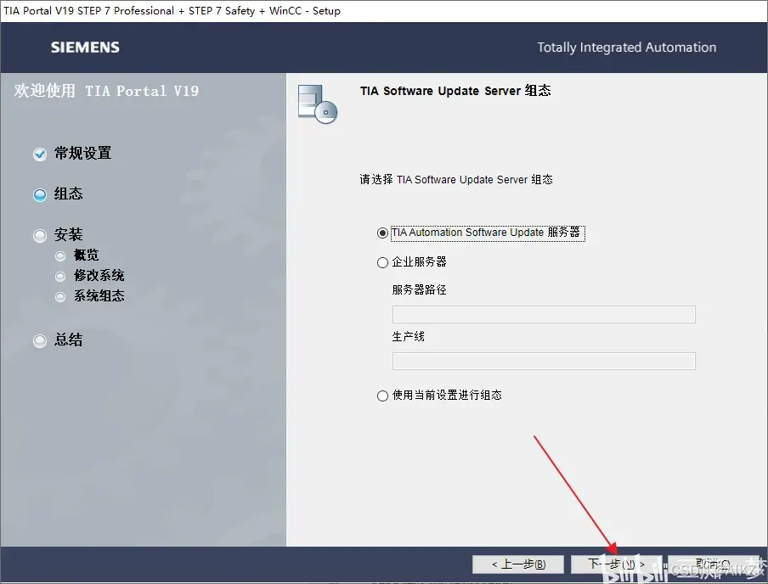Click the 服务器路径 input field
Screen dimensions: 768x584
[544, 314]
